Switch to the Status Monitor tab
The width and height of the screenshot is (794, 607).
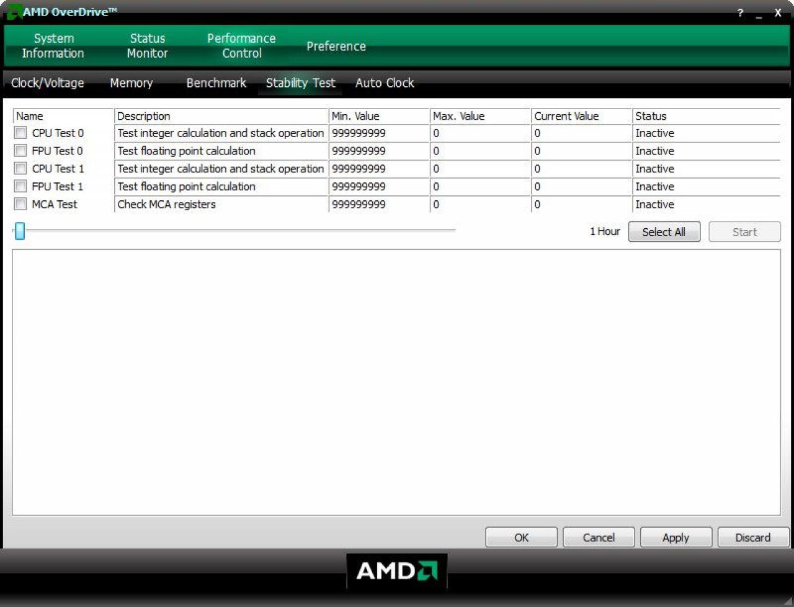pos(148,46)
